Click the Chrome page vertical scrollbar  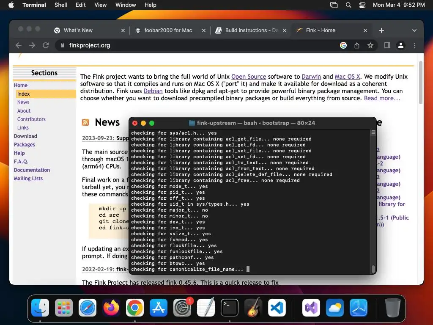421,83
